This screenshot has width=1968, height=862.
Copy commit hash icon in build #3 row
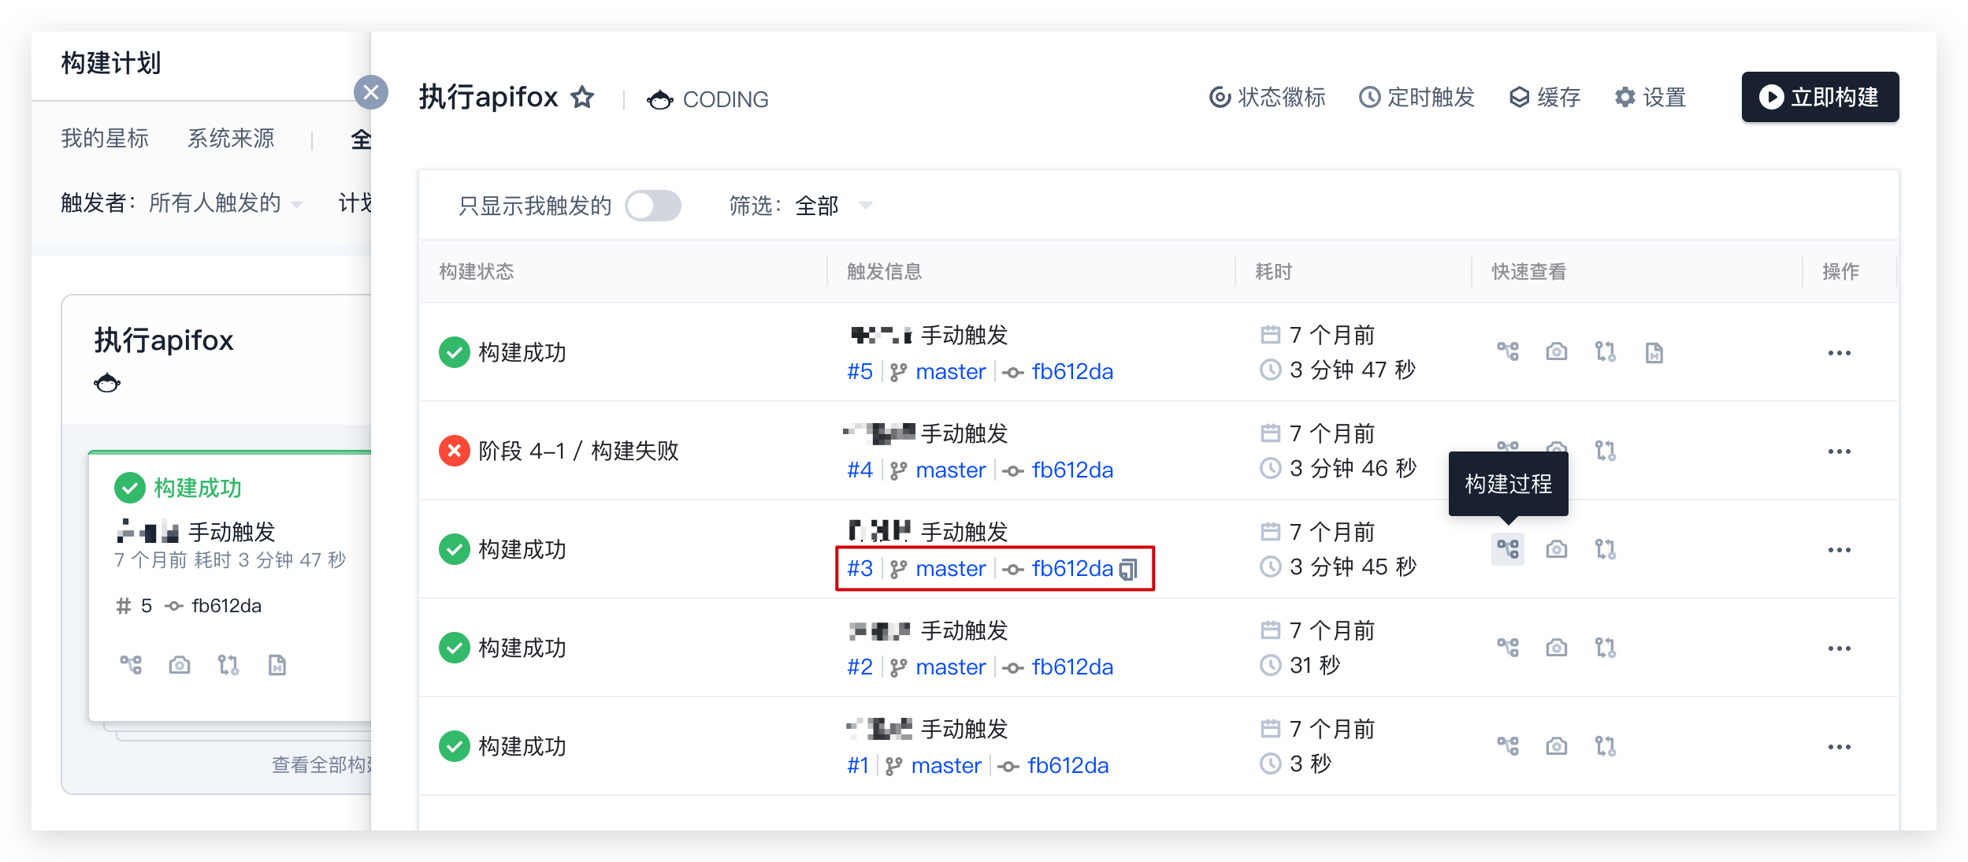[x=1129, y=569]
